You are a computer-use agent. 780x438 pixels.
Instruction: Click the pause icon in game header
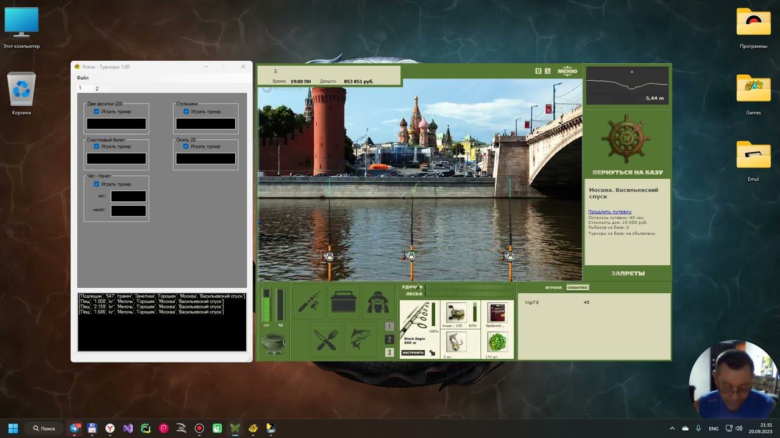pyautogui.click(x=538, y=71)
